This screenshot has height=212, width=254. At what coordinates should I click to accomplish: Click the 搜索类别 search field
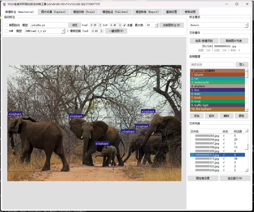coord(212,65)
